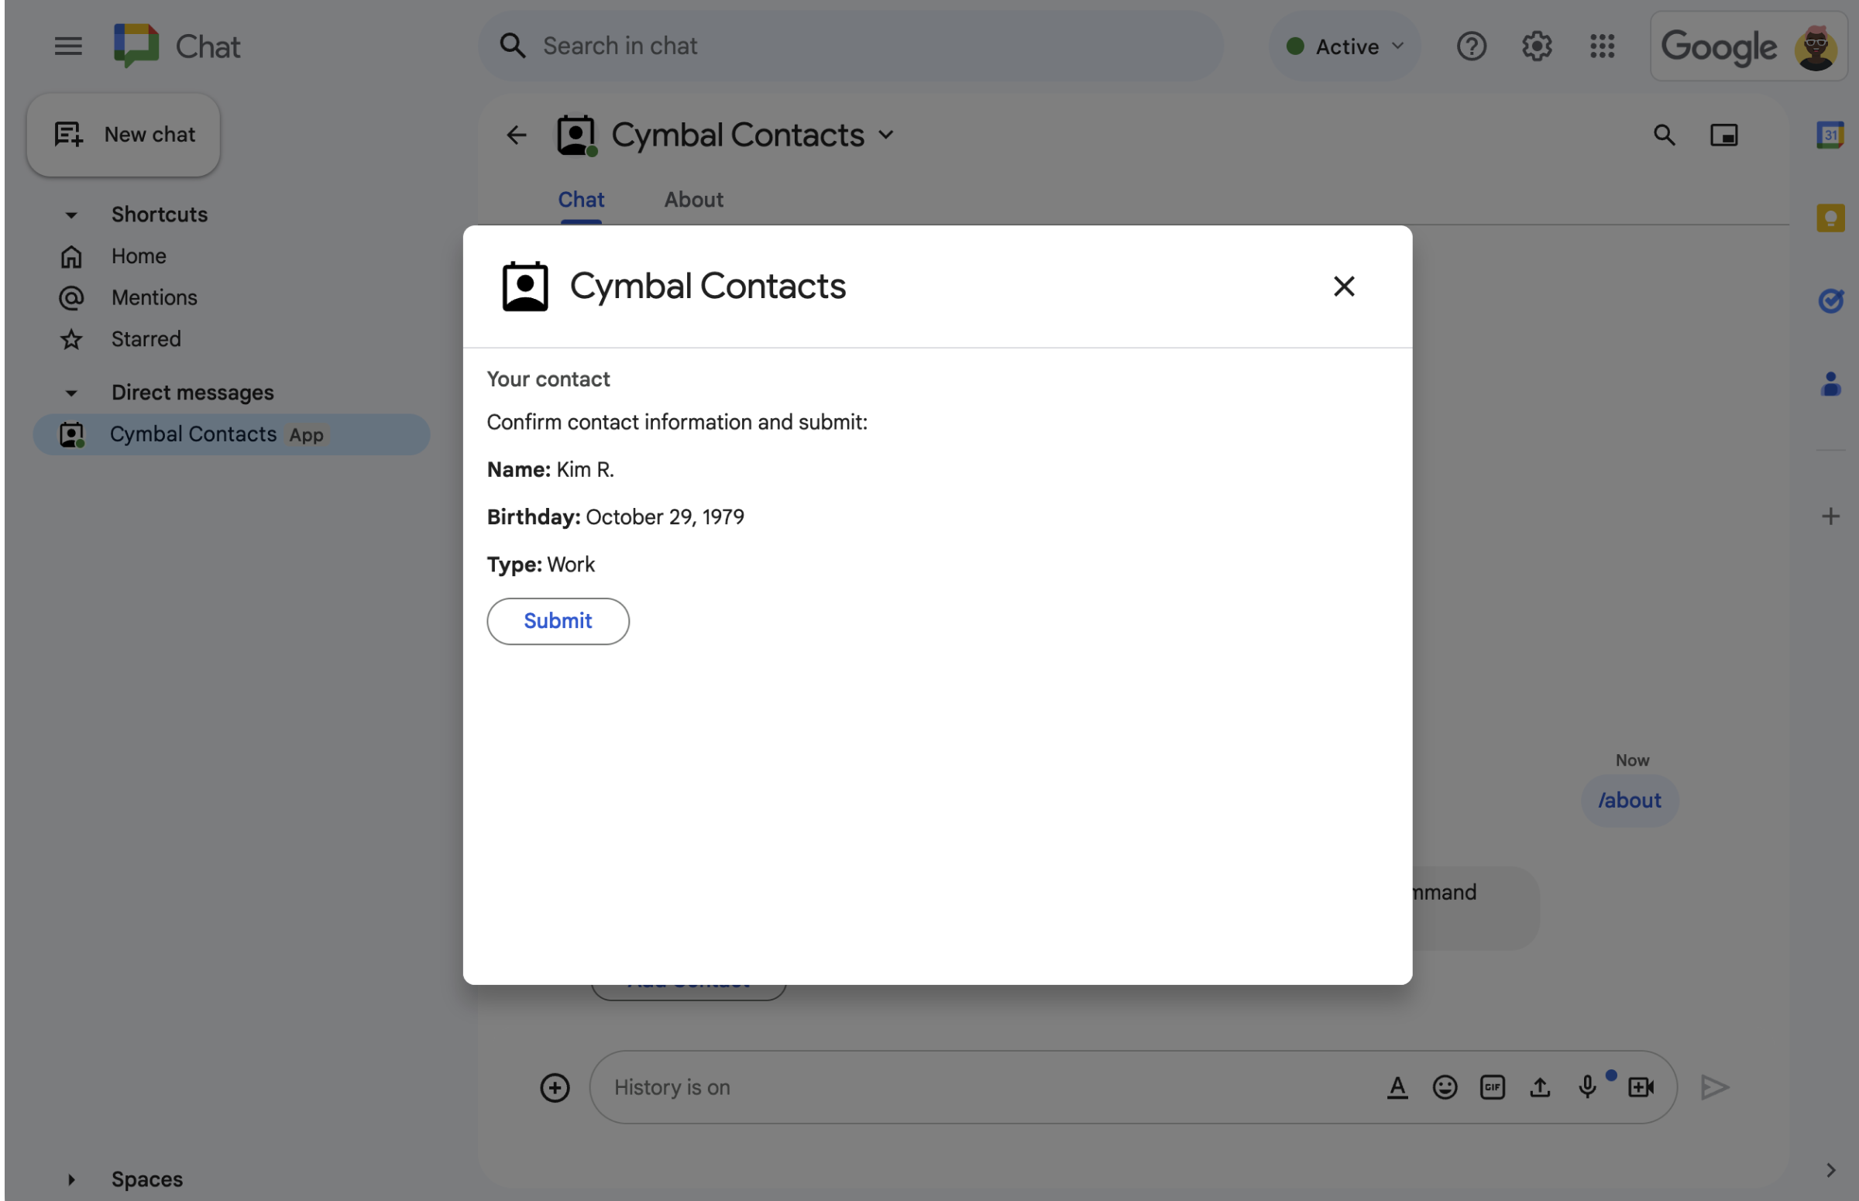Submit the Cymbal Contacts form
Screen dimensions: 1859x1201
click(557, 620)
